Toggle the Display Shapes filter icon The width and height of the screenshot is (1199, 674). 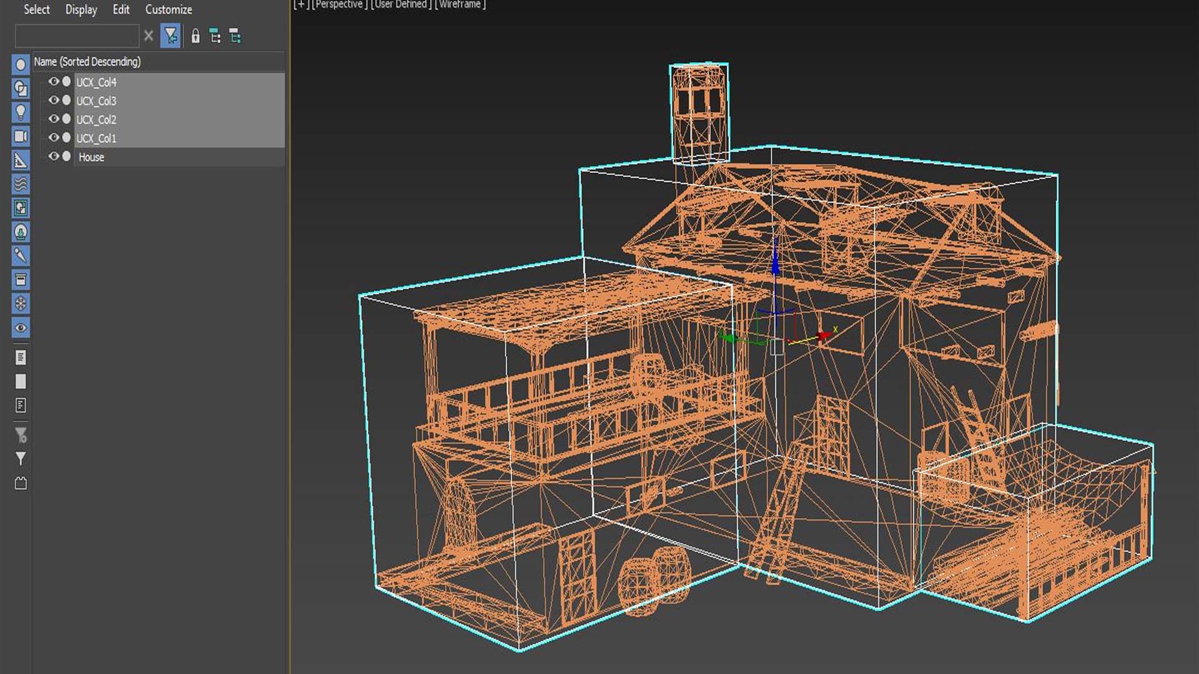(21, 89)
